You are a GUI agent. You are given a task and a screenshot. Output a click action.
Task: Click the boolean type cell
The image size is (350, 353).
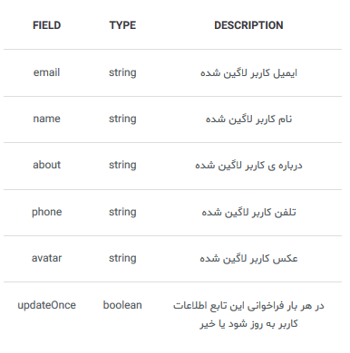(122, 305)
